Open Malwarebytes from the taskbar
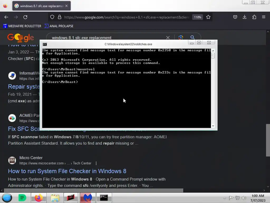The width and height of the screenshot is (270, 203). 88,198
